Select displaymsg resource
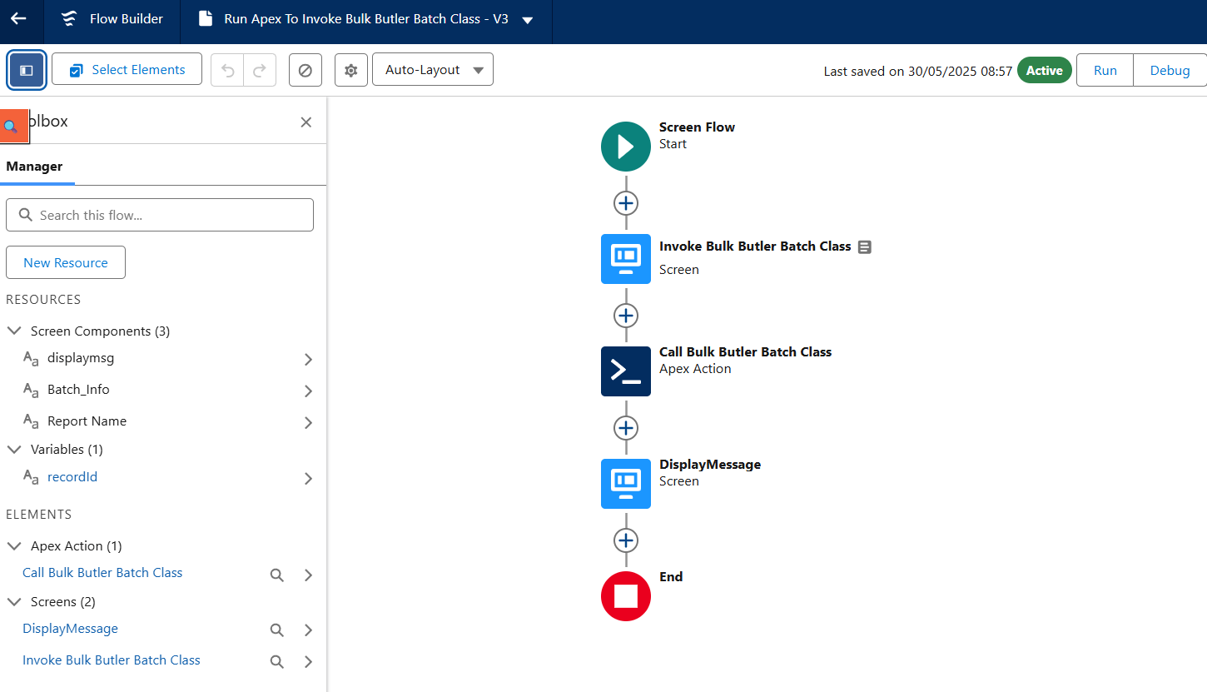Screen dimensions: 1207x692 click(81, 358)
